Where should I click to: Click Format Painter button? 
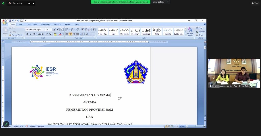click(16, 35)
